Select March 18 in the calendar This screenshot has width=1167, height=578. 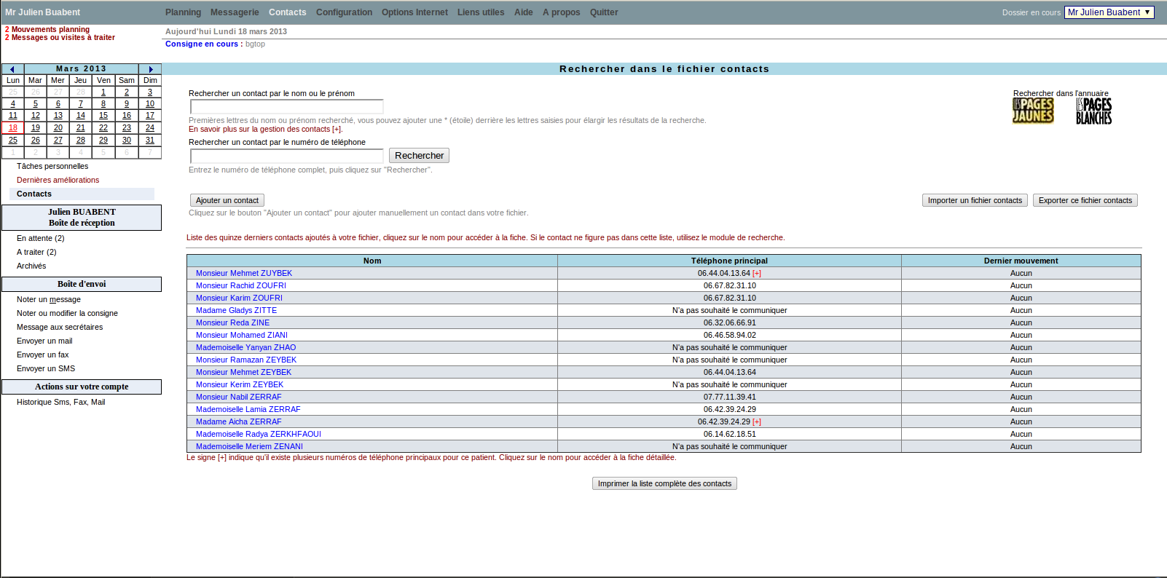pos(13,127)
